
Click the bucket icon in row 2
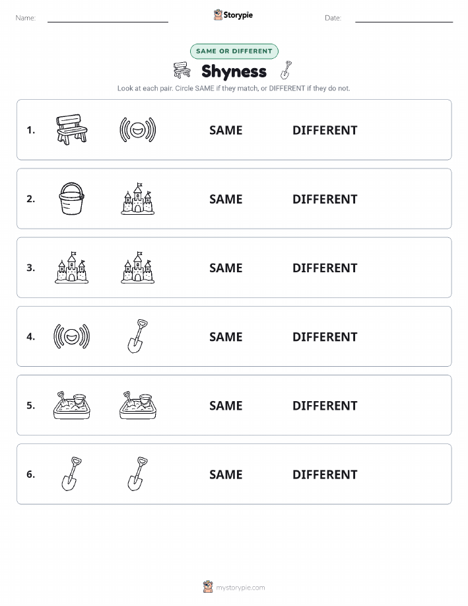point(71,199)
